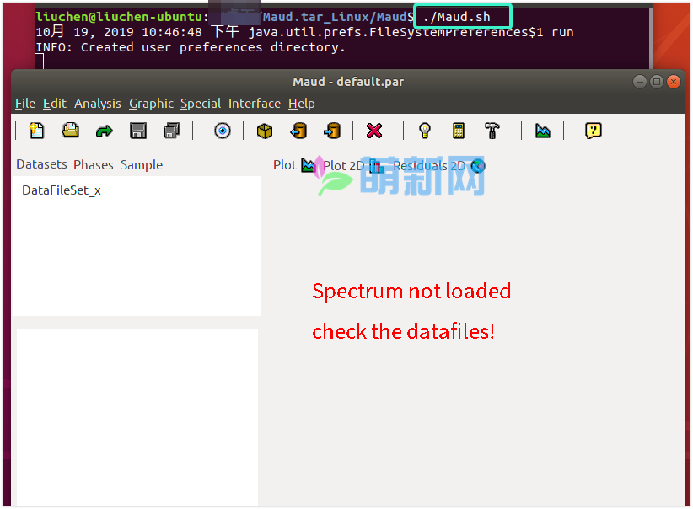Select the Plot tab
693x509 pixels.
[x=294, y=165]
